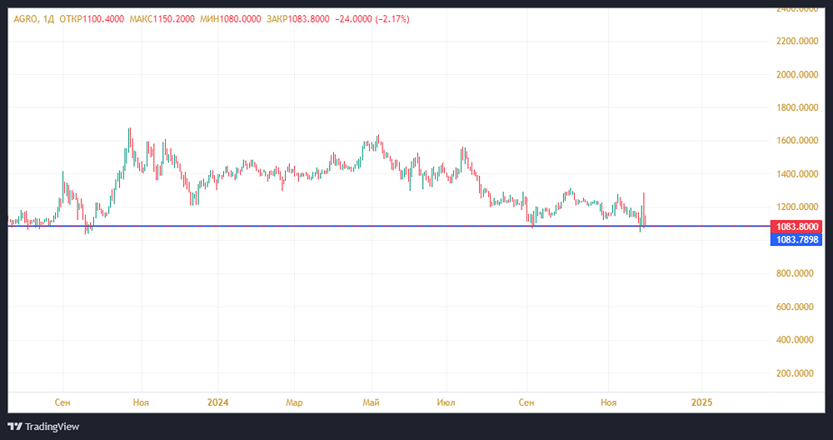Click the −24.0000 (−2.17%) change value
The image size is (833, 440).
(x=373, y=19)
